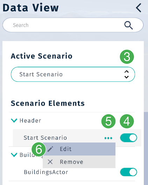This screenshot has height=185, width=148.
Task: Click the X icon next to Remove
Action: click(x=50, y=162)
